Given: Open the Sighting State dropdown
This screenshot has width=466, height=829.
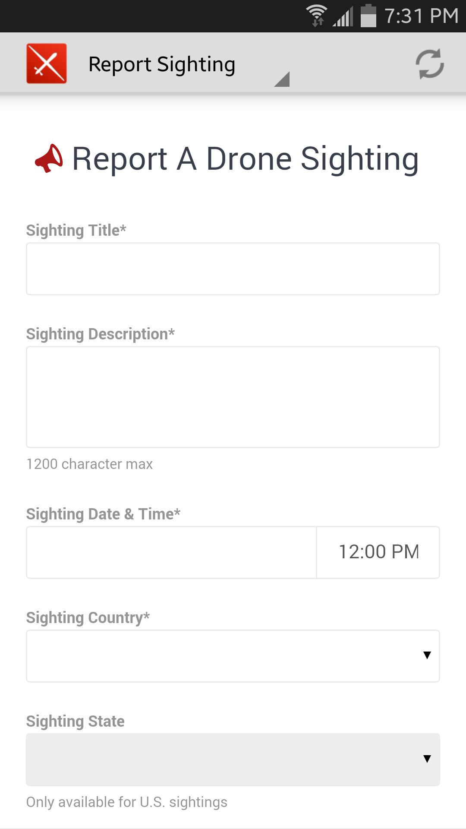Looking at the screenshot, I should tap(233, 759).
